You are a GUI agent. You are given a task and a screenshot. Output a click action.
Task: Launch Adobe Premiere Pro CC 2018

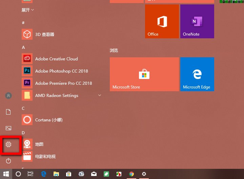tap(63, 83)
